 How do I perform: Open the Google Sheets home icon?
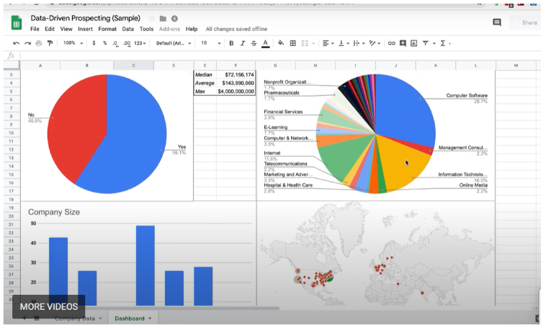click(x=16, y=22)
